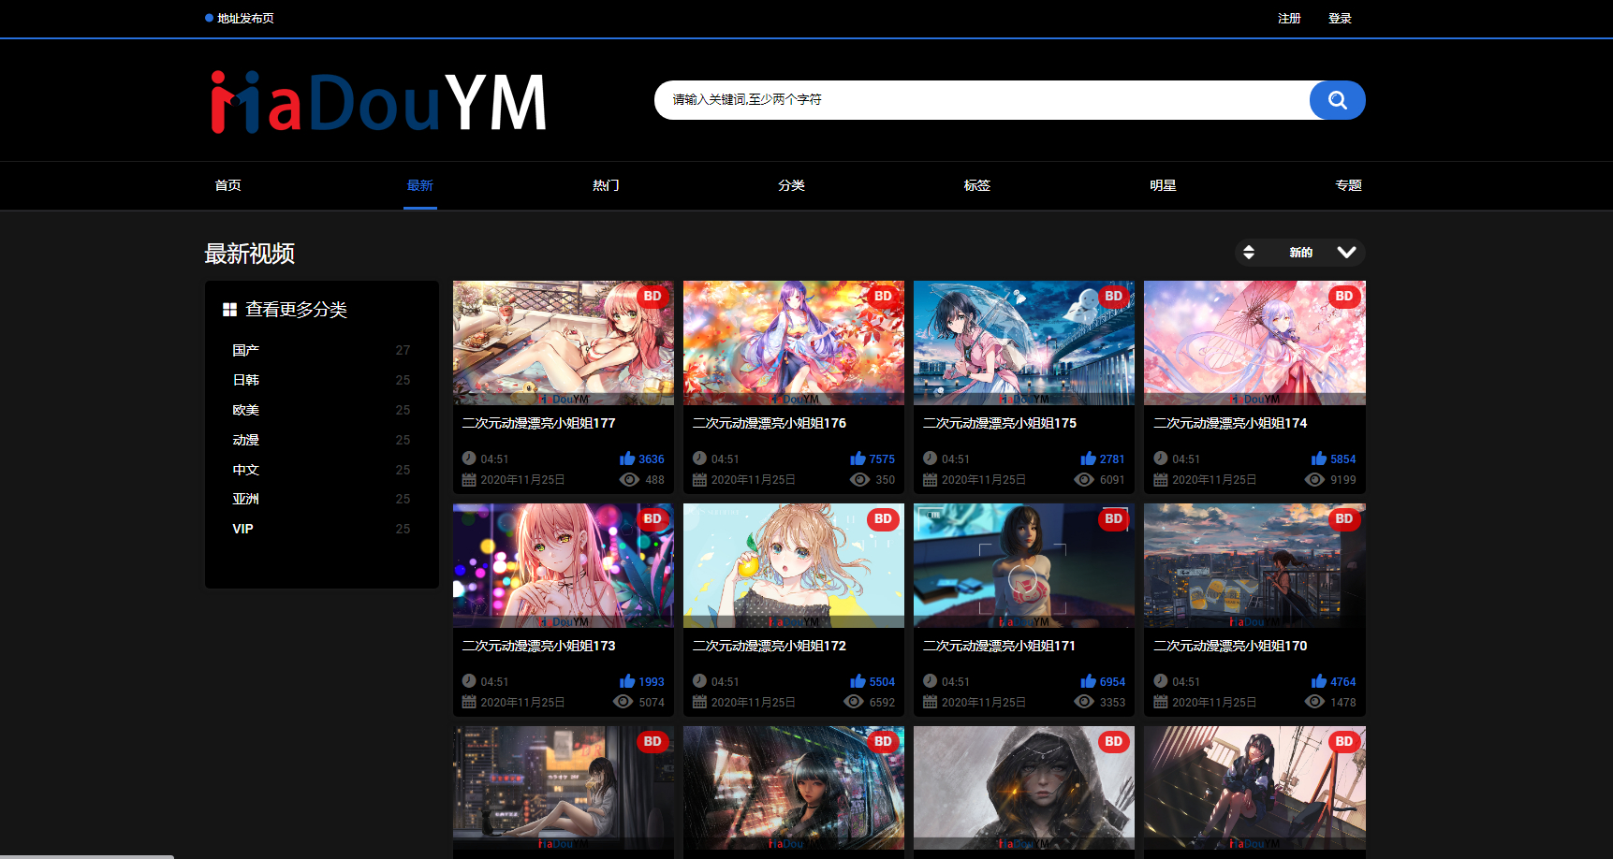The width and height of the screenshot is (1613, 859).
Task: Click the grid icon beside 查看更多分类
Action: pyautogui.click(x=230, y=309)
